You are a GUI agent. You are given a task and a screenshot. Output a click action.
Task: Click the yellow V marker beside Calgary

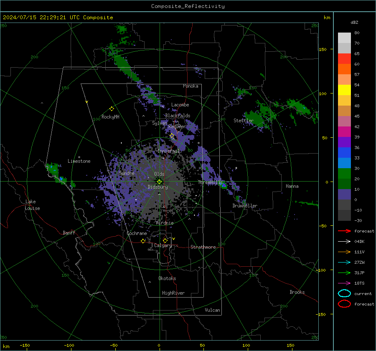174,239
